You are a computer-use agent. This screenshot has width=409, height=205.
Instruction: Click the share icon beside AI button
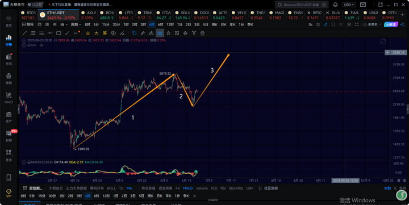tap(402, 24)
